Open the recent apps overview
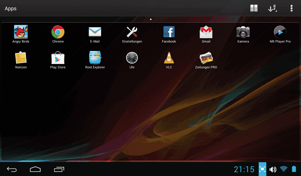 [59, 169]
